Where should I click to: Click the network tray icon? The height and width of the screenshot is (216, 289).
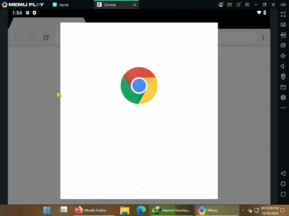[x=256, y=210]
